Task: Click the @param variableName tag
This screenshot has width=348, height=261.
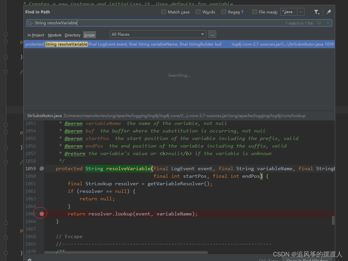Action: click(x=74, y=124)
